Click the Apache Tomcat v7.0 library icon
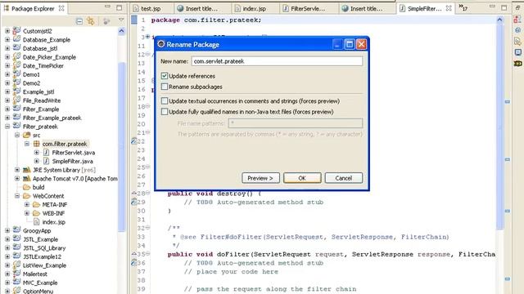 (27, 179)
